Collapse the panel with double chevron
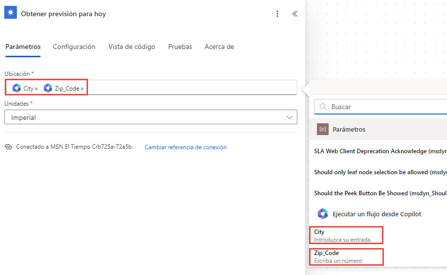This screenshot has height=275, width=447. [x=295, y=14]
